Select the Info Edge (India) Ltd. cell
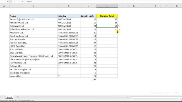The width and height of the screenshot is (182, 102). [33, 73]
